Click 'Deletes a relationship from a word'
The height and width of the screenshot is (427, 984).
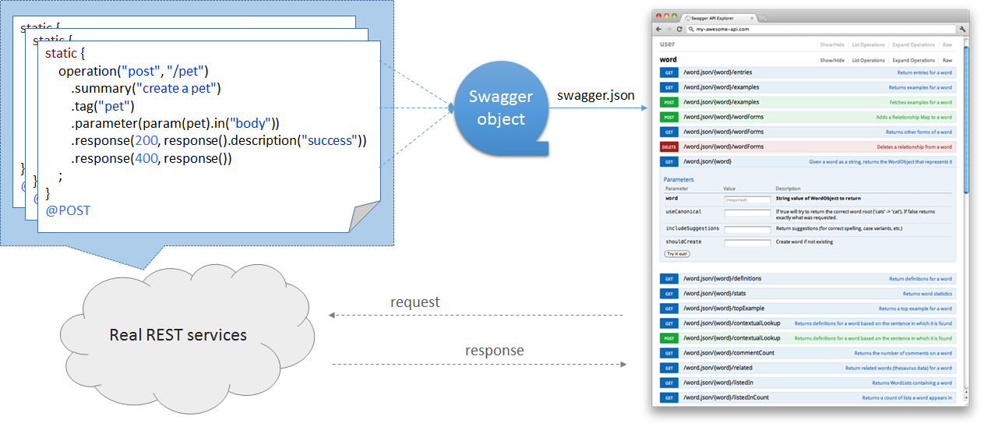point(914,146)
